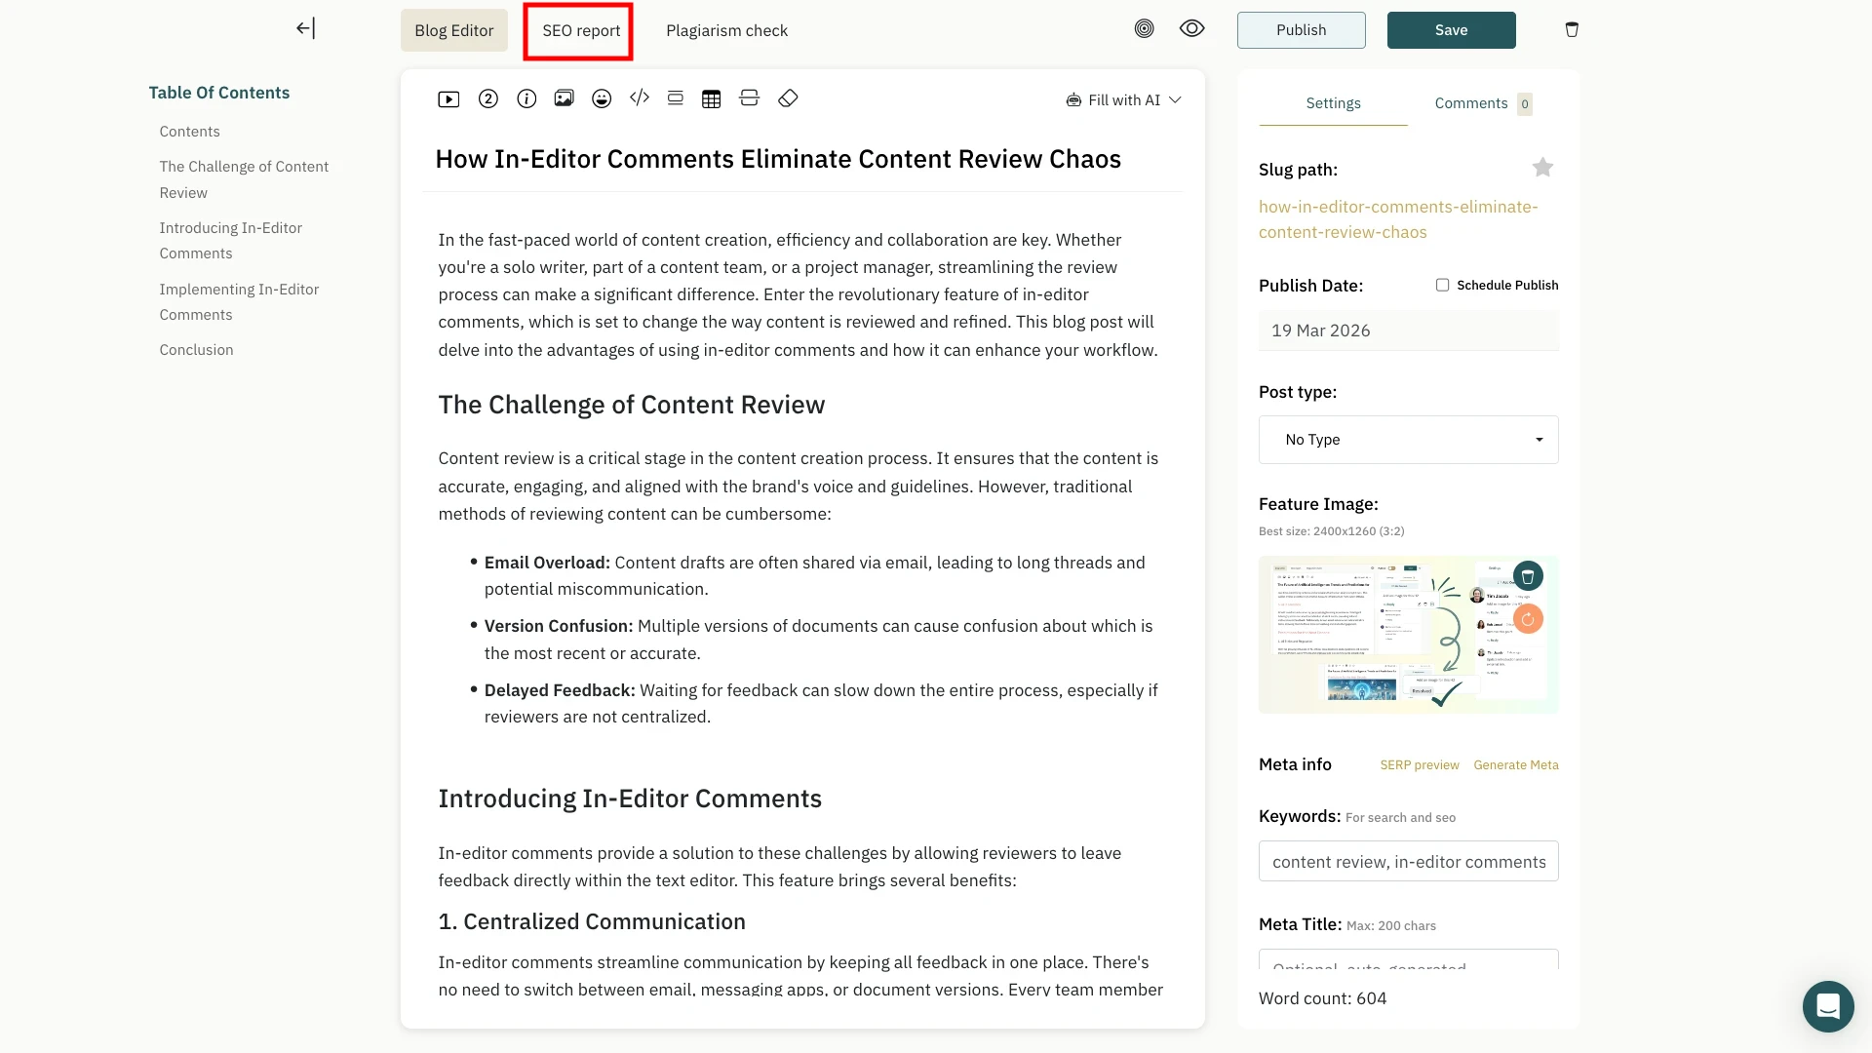Insert a video with the play icon

448,99
